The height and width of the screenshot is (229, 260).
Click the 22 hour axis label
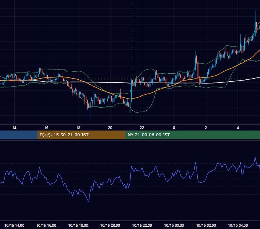(x=142, y=128)
